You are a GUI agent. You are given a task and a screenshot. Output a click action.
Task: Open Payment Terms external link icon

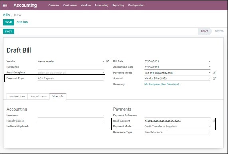click(x=214, y=73)
